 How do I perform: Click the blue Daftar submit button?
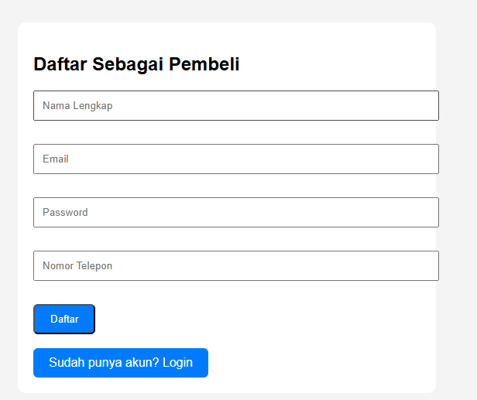(64, 319)
